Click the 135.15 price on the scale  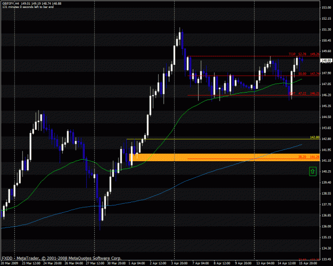coord(327,237)
